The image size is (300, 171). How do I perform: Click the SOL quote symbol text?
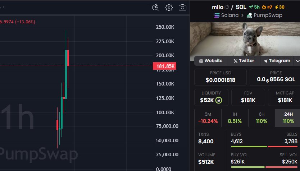[x=241, y=7]
